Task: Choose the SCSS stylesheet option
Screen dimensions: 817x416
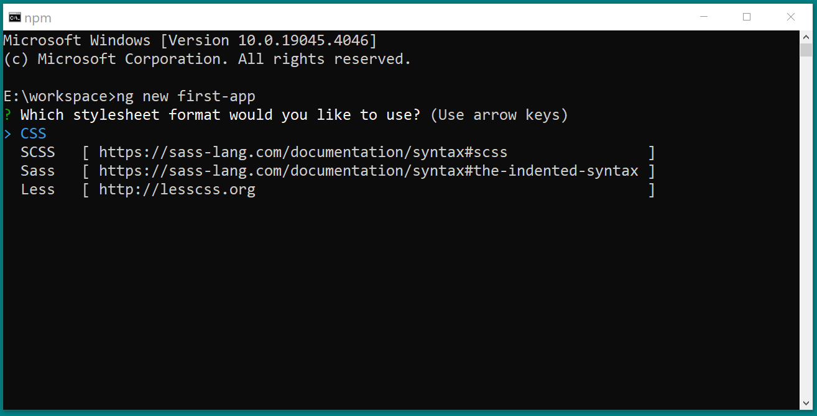Action: pos(38,152)
